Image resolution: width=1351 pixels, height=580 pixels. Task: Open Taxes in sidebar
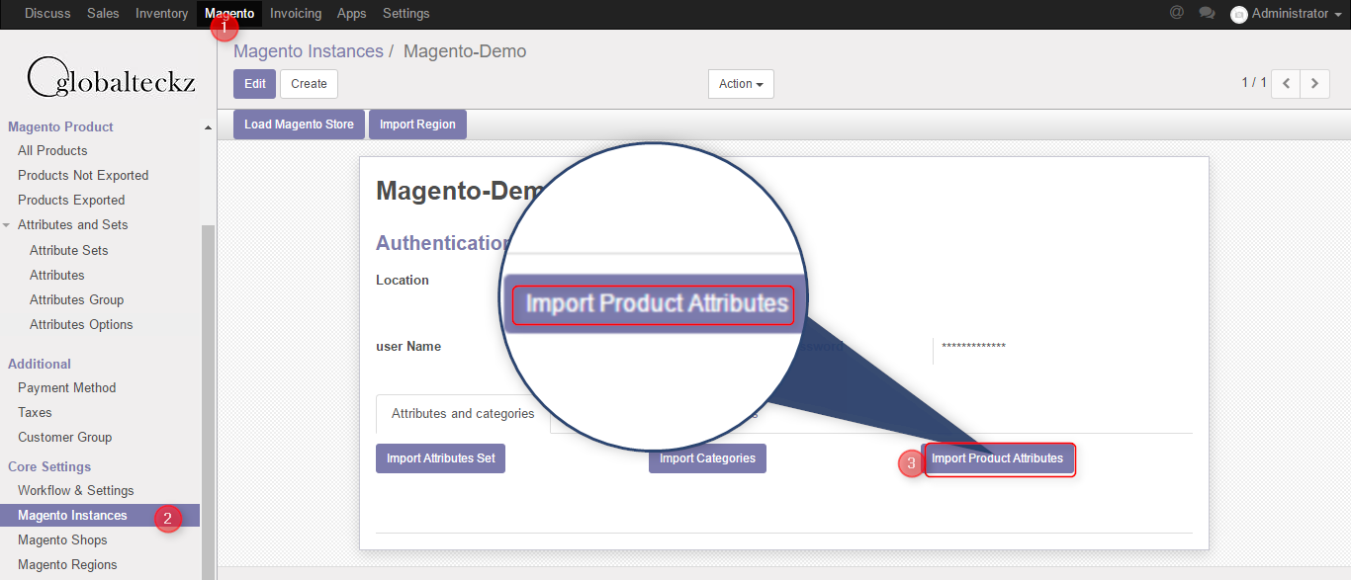point(35,413)
